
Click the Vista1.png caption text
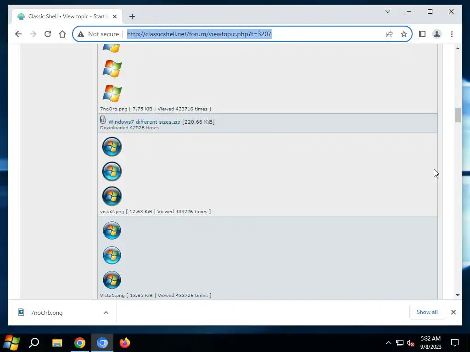(x=156, y=296)
